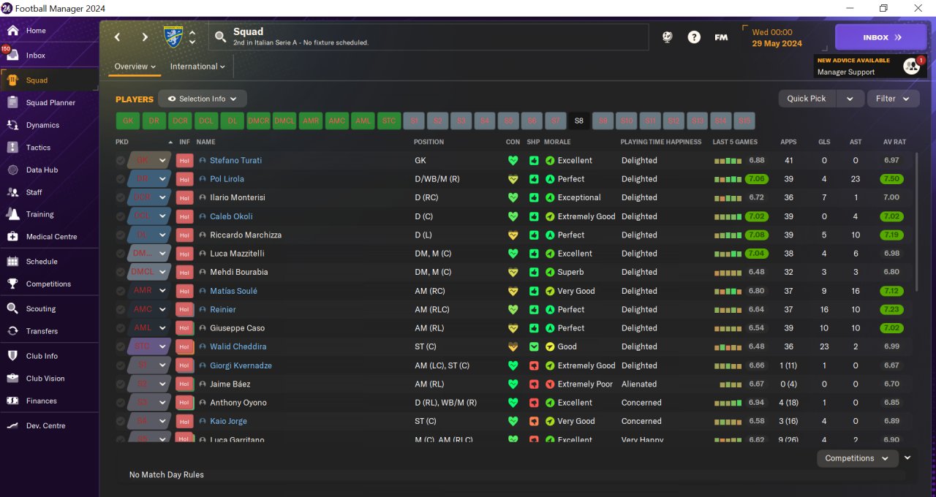
Task: Toggle selection circle for Walid Cheddira
Action: pyautogui.click(x=120, y=347)
